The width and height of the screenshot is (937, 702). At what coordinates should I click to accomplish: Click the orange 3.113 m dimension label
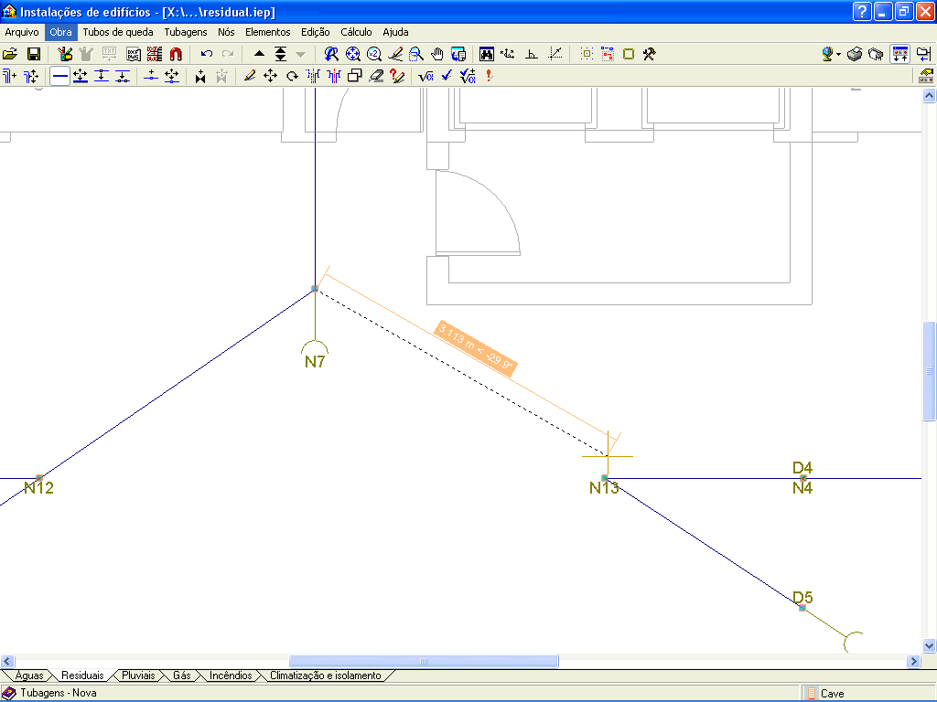476,347
